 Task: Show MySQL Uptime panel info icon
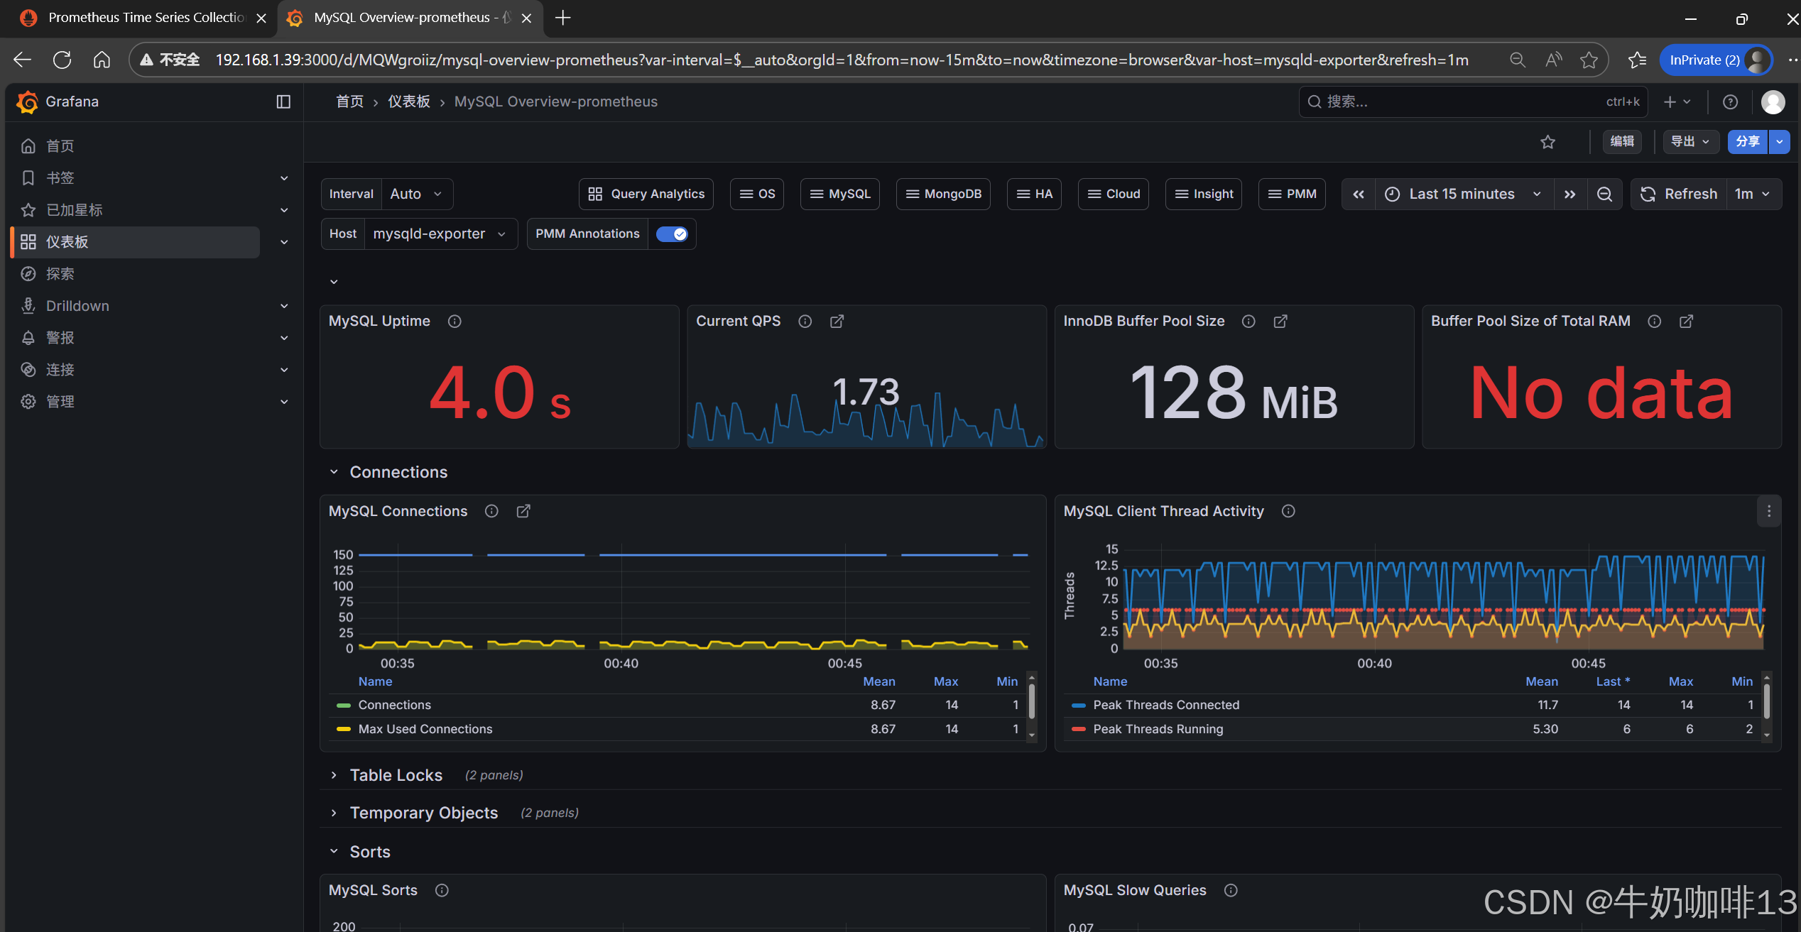(x=455, y=322)
